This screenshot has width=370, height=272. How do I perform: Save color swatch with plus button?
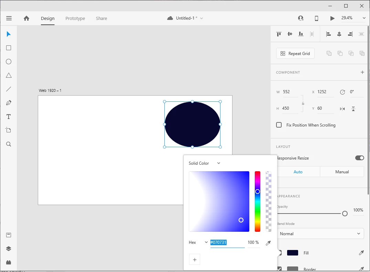tap(195, 260)
